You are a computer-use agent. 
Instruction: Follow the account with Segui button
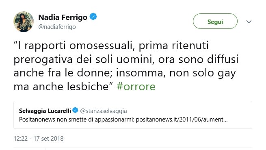(x=215, y=21)
